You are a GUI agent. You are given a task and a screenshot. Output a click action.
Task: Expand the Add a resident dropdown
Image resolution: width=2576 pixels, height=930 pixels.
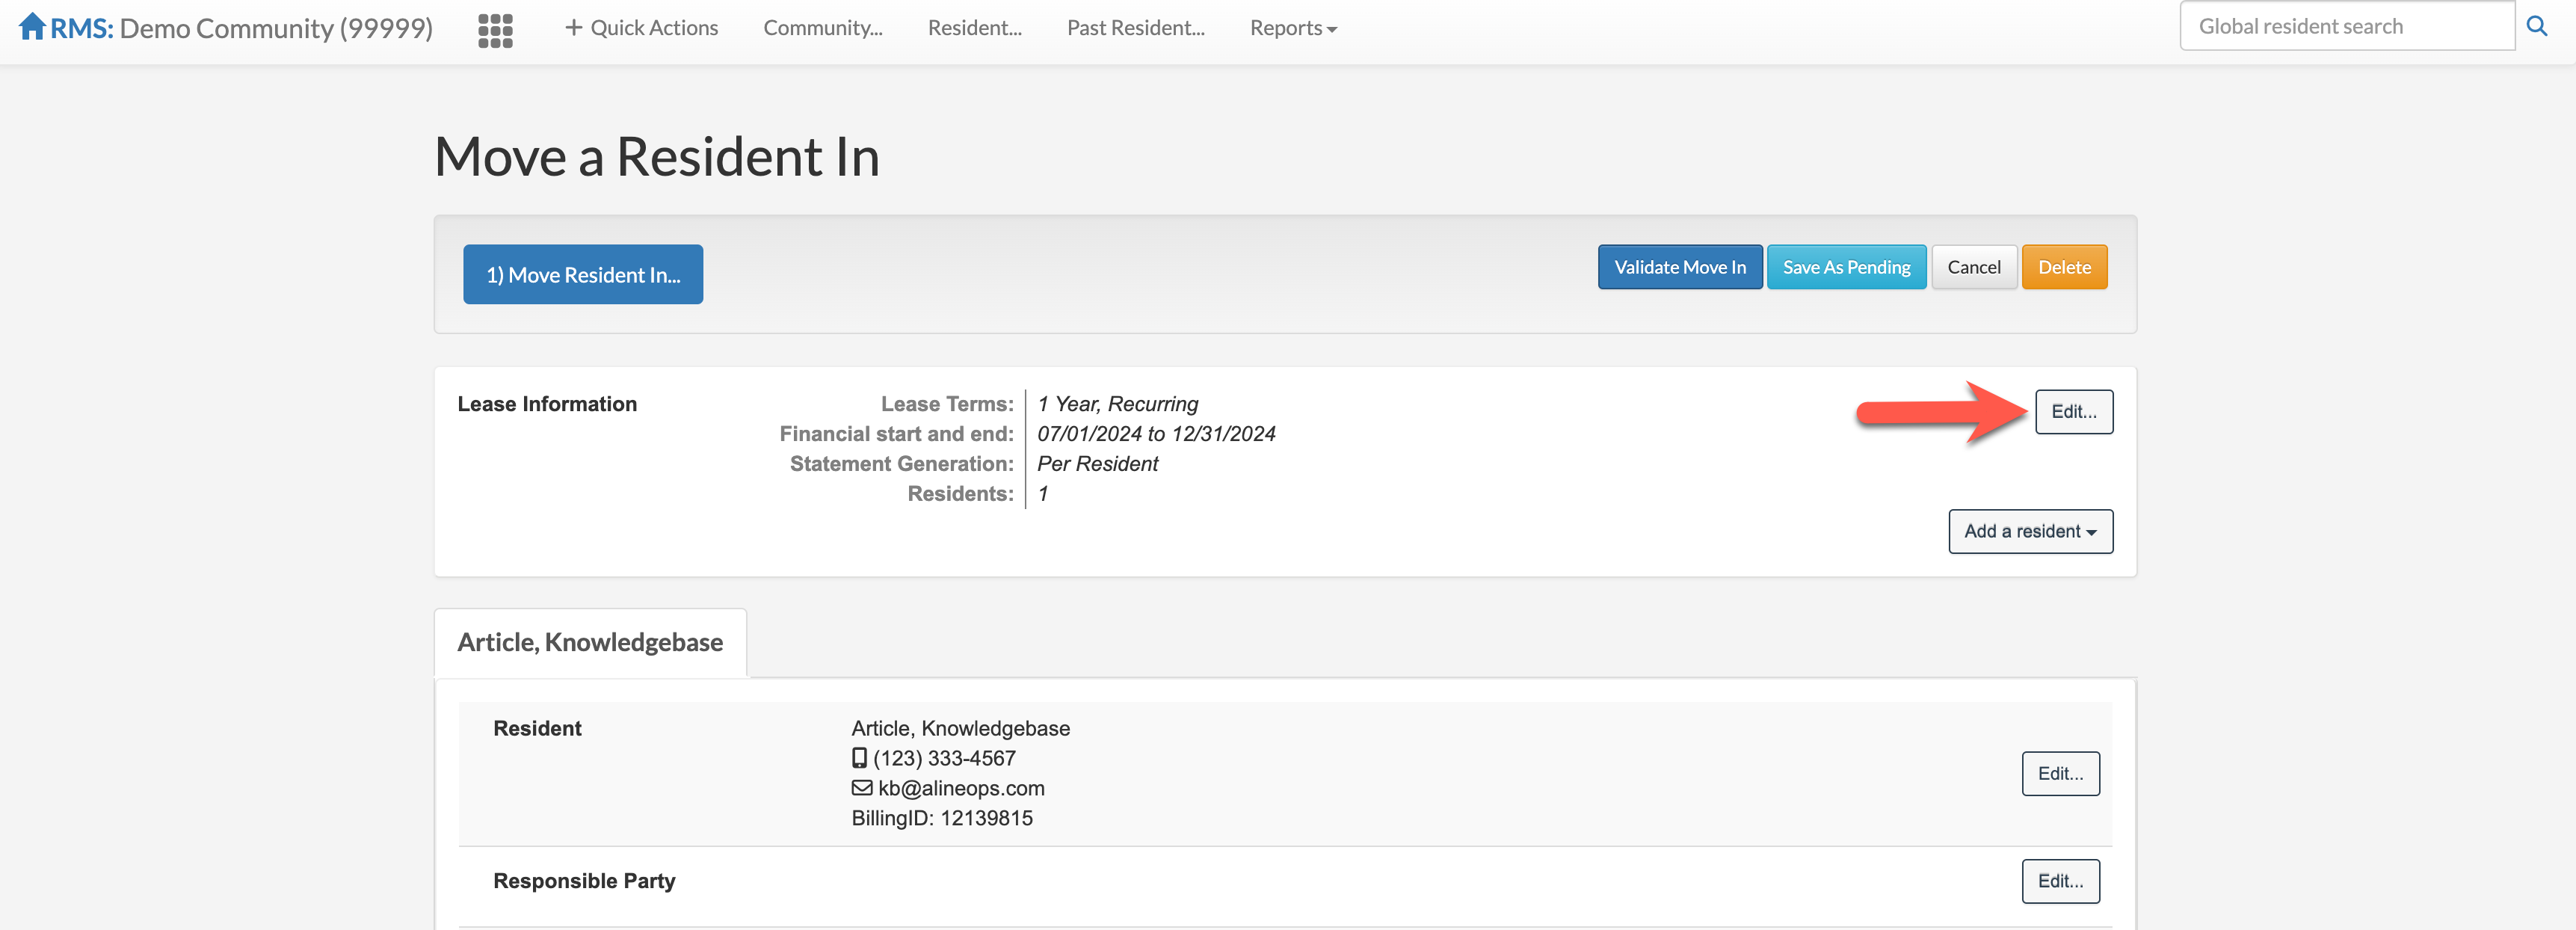tap(2029, 531)
